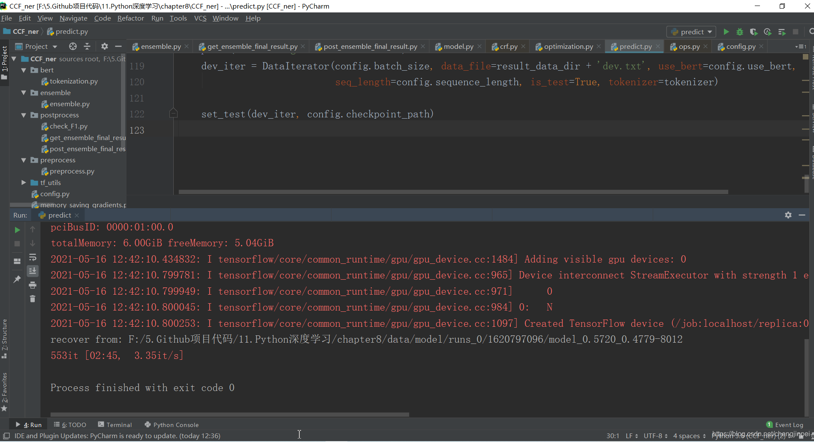Open Project panel settings gear

(x=105, y=46)
